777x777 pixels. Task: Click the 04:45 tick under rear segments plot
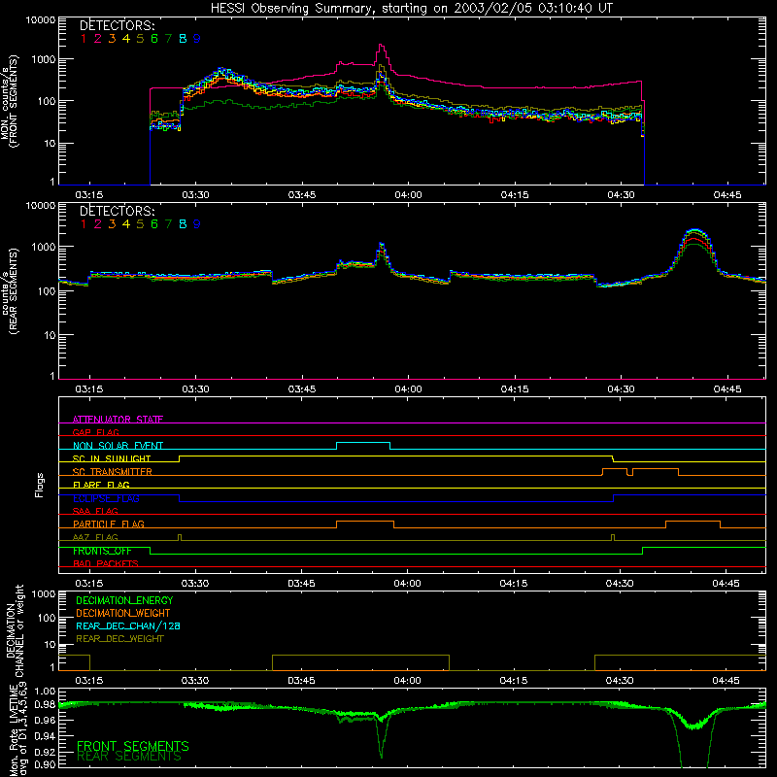coord(726,389)
